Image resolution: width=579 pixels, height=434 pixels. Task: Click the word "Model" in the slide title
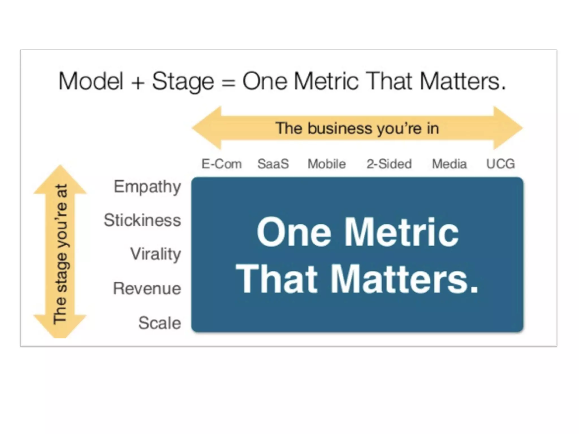pos(90,81)
